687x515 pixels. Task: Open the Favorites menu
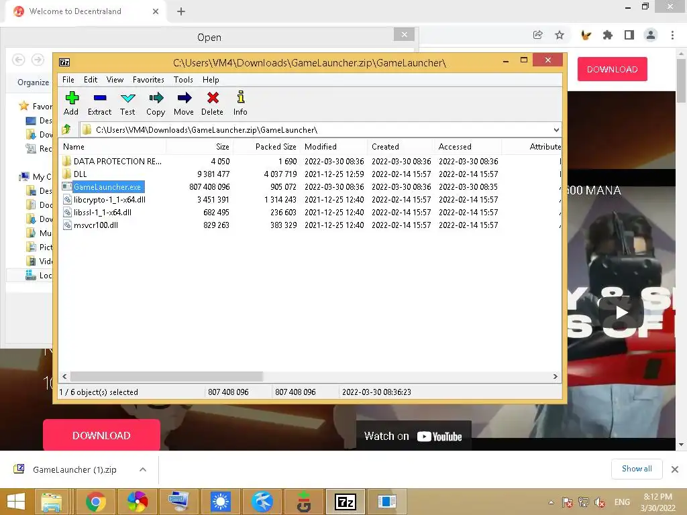point(148,80)
